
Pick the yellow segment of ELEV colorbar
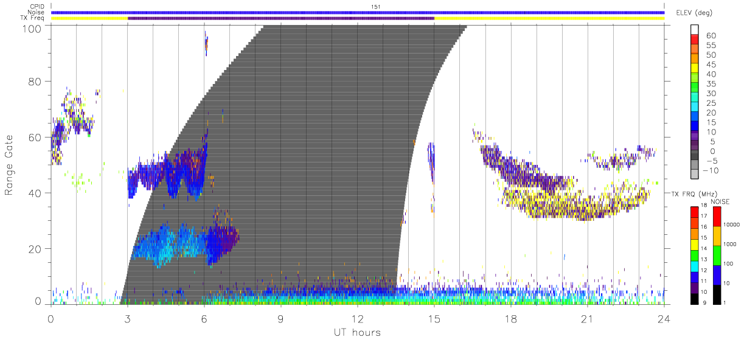[x=695, y=68]
